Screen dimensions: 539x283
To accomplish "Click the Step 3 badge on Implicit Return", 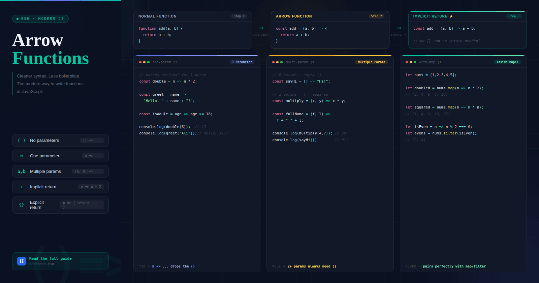I will pyautogui.click(x=514, y=16).
